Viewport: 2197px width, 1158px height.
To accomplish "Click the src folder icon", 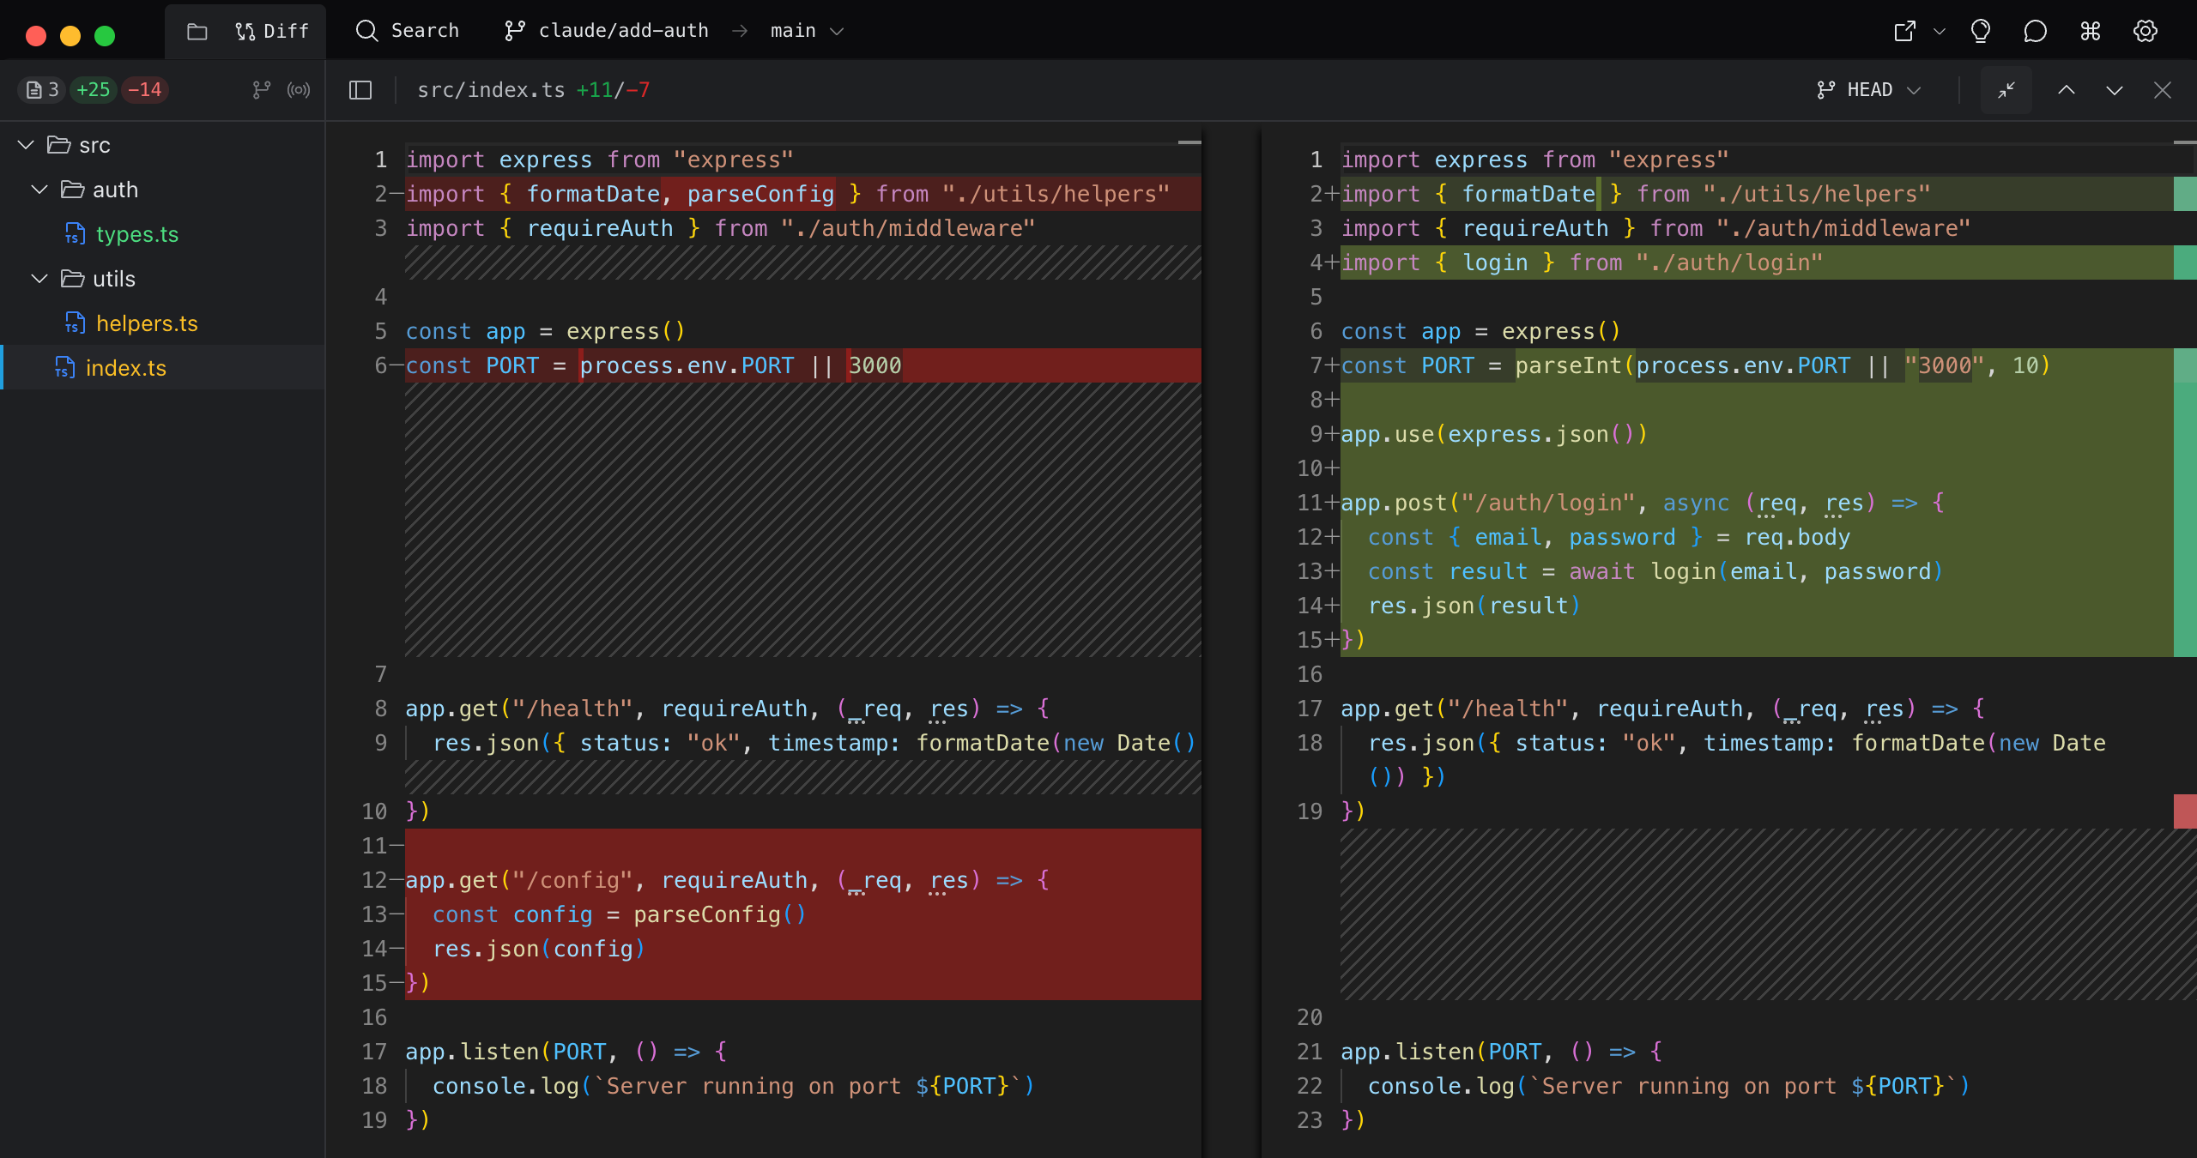I will pyautogui.click(x=59, y=145).
